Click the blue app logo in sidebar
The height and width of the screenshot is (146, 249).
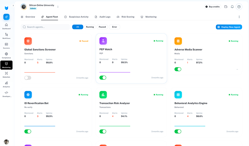6,8
